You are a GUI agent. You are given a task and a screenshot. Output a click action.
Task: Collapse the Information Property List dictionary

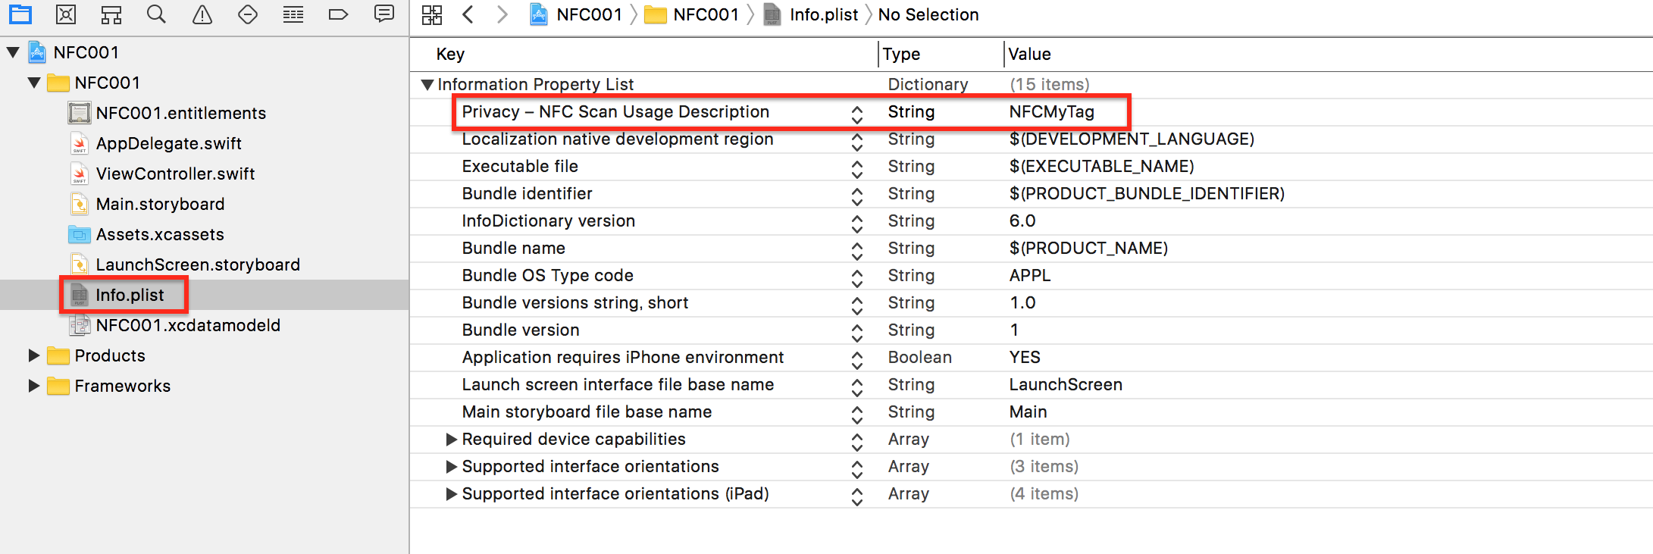tap(427, 85)
